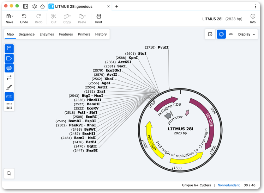Viewport: 264px width, 193px height.
Task: Select the XbaI enzyme label
Action: tap(109, 79)
